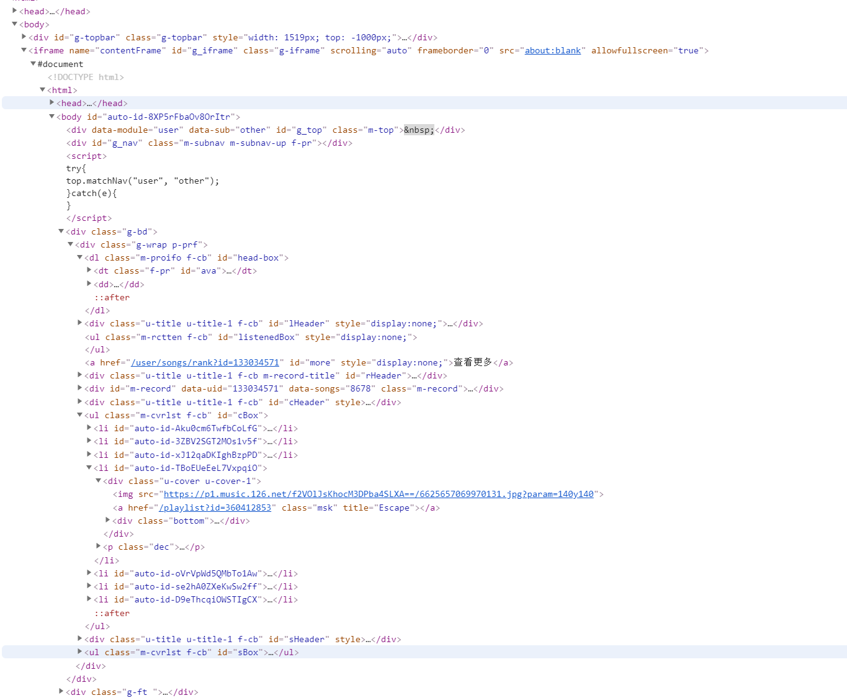The height and width of the screenshot is (698, 847).
Task: Select the top.matchNav script text line
Action: click(143, 181)
